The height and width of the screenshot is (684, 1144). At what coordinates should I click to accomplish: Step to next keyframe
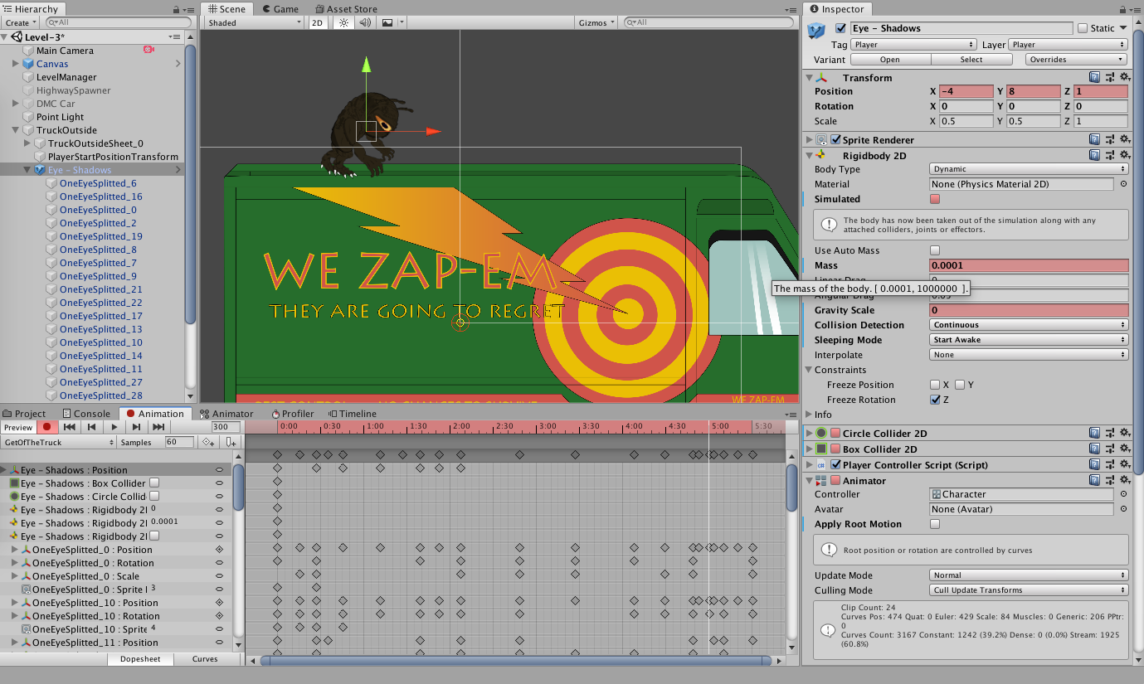point(136,427)
